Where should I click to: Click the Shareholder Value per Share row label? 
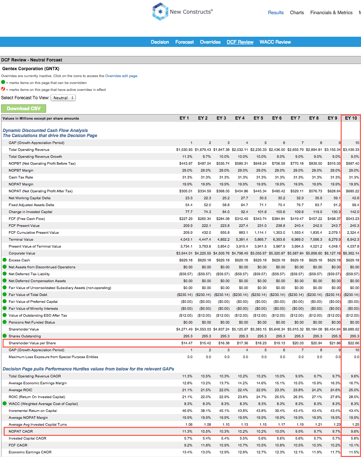pos(32,343)
